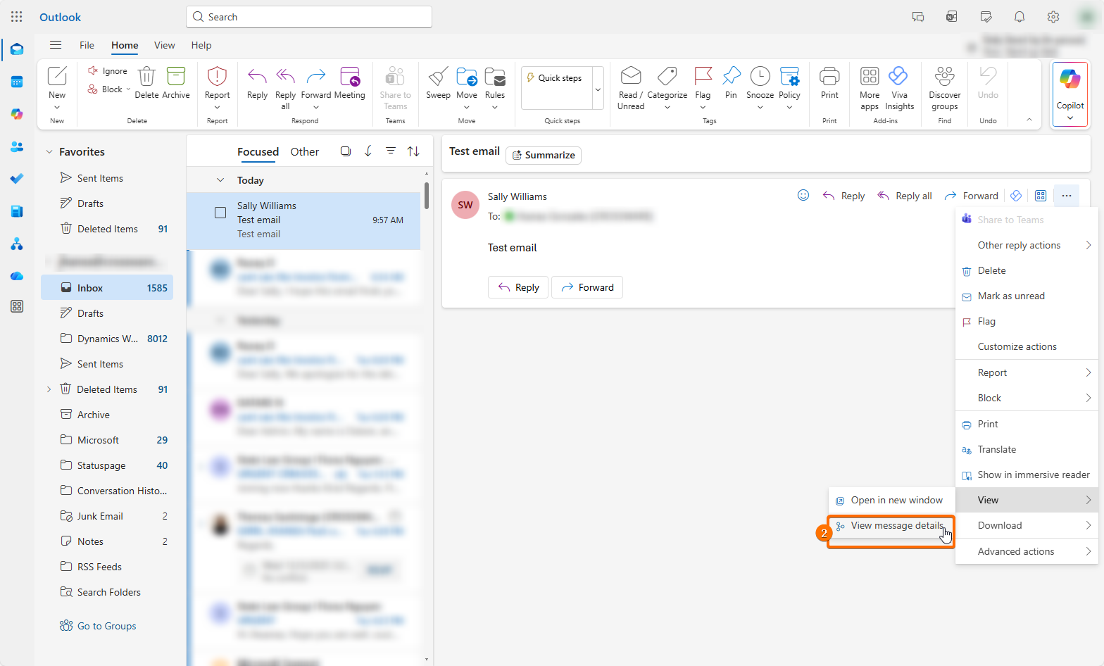Toggle the select-all messages icon
Viewport: 1104px width, 666px height.
click(x=346, y=151)
